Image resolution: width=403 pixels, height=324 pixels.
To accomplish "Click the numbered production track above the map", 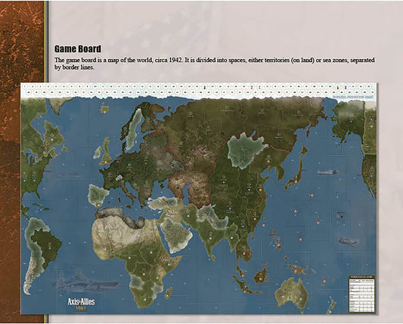I will click(198, 89).
